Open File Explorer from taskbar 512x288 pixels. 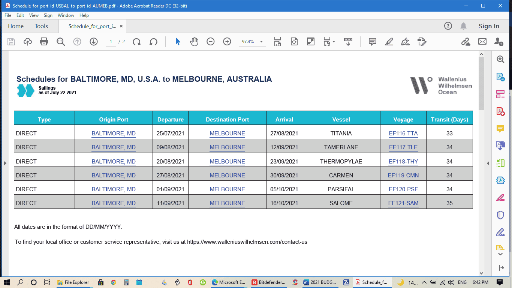[x=73, y=282]
